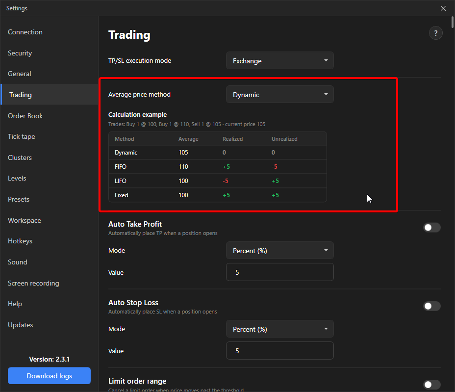The width and height of the screenshot is (455, 392).
Task: Click the 'Automatically place TP when a position opens' description
Action: pyautogui.click(x=163, y=233)
